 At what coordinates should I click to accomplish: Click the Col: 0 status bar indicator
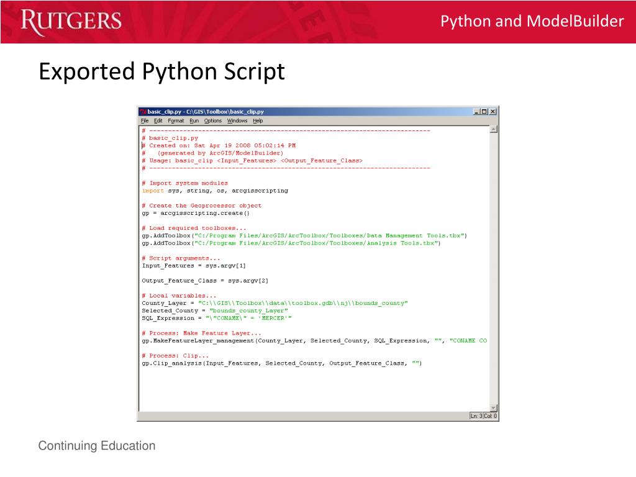click(x=491, y=416)
